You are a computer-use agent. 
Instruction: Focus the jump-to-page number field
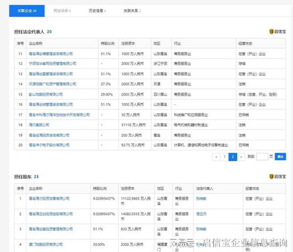[x=262, y=156]
